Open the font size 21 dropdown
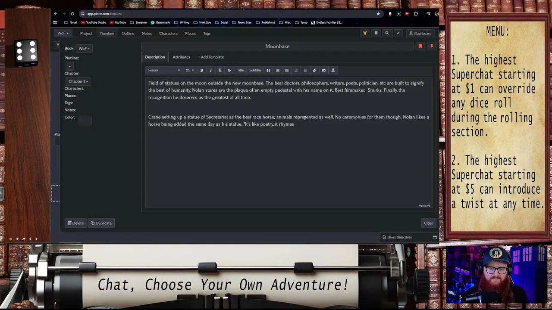Viewport: 552px width, 310px height. [x=190, y=70]
